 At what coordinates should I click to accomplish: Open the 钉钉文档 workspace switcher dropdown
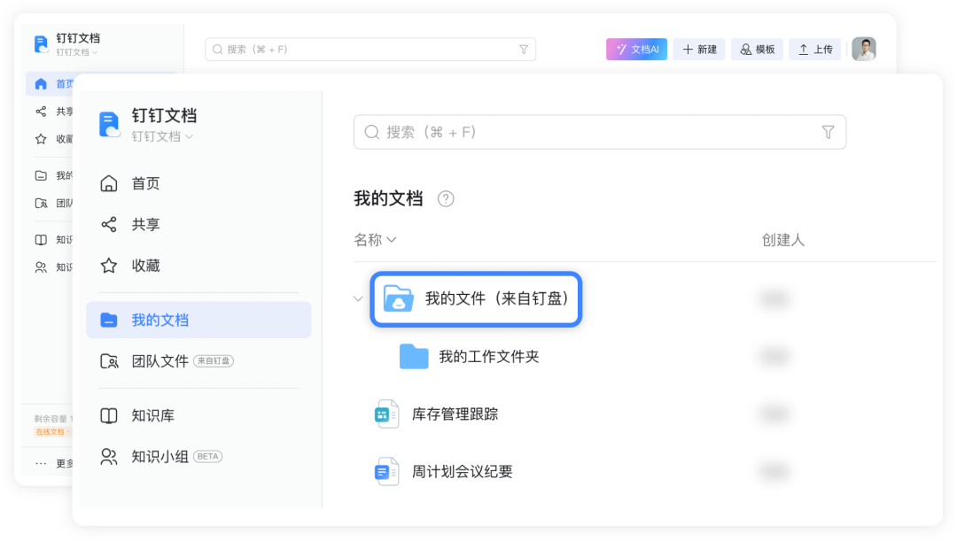coord(163,136)
